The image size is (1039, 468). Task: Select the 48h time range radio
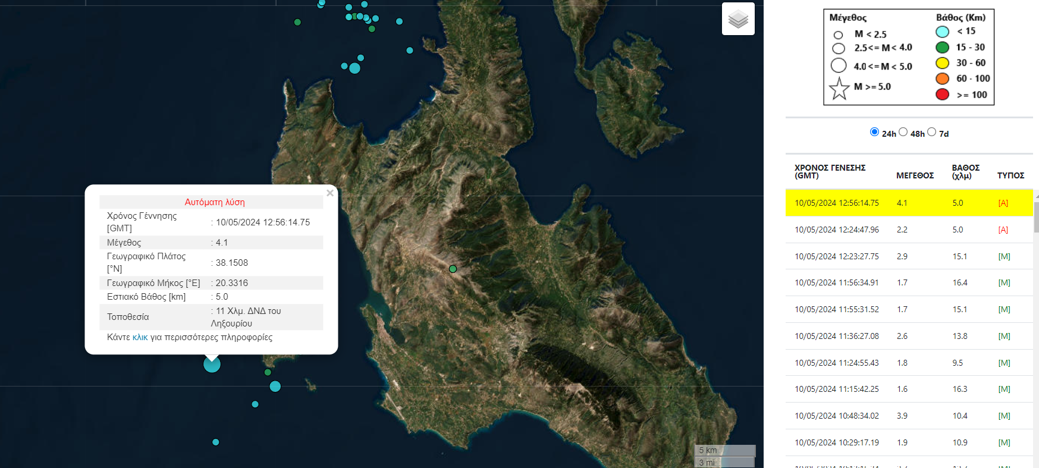[903, 132]
